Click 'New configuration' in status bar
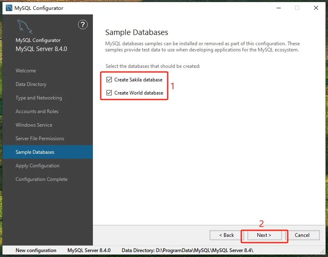This screenshot has height=257, width=328. [36, 250]
